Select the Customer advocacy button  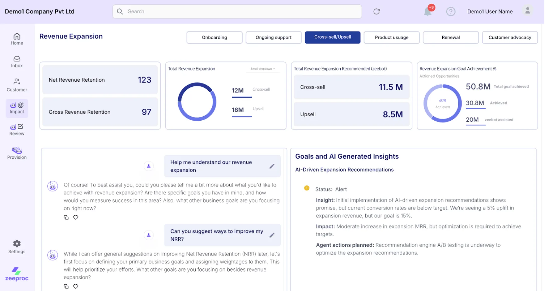pyautogui.click(x=510, y=37)
